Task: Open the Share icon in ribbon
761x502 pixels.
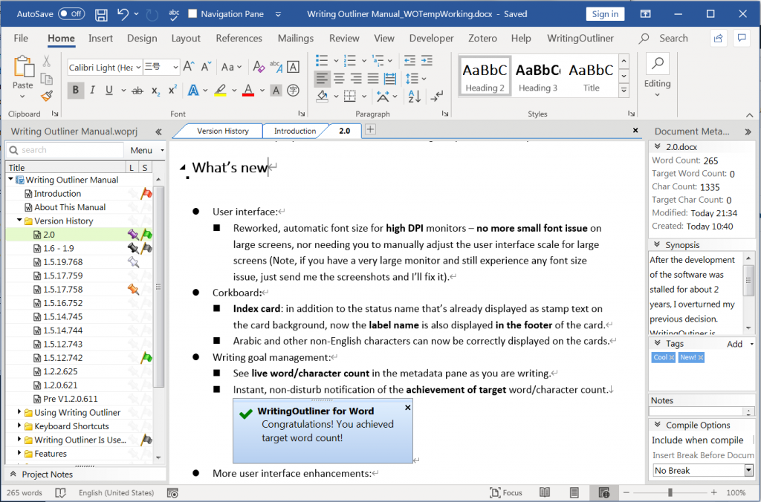Action: tap(719, 39)
